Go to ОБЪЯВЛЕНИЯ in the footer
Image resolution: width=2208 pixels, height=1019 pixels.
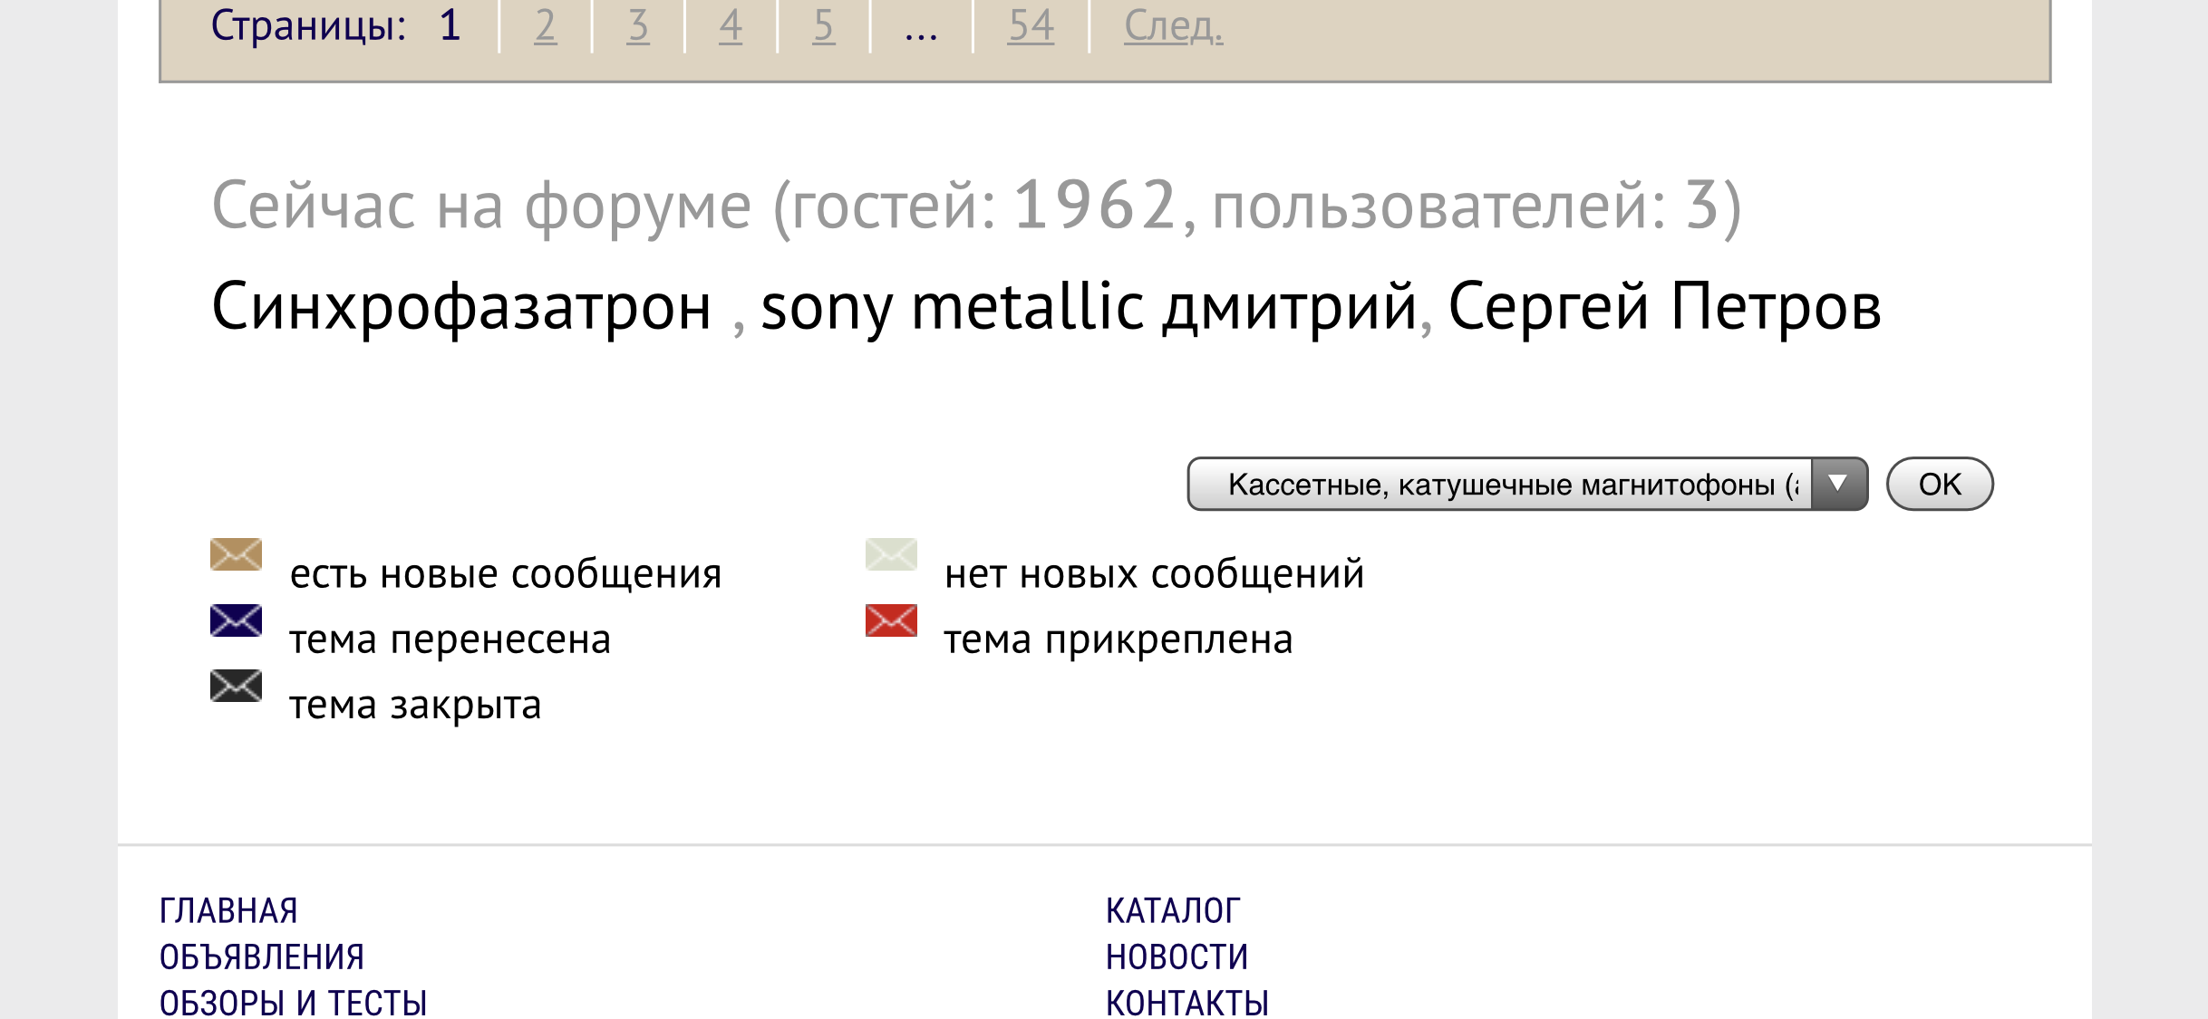tap(262, 957)
